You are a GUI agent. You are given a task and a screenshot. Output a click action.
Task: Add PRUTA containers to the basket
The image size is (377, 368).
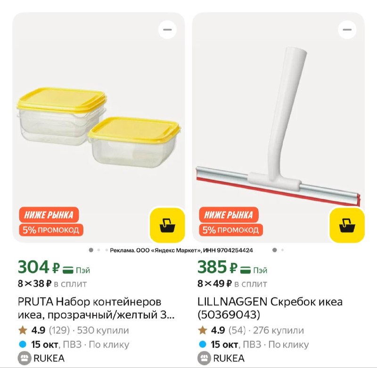(167, 226)
